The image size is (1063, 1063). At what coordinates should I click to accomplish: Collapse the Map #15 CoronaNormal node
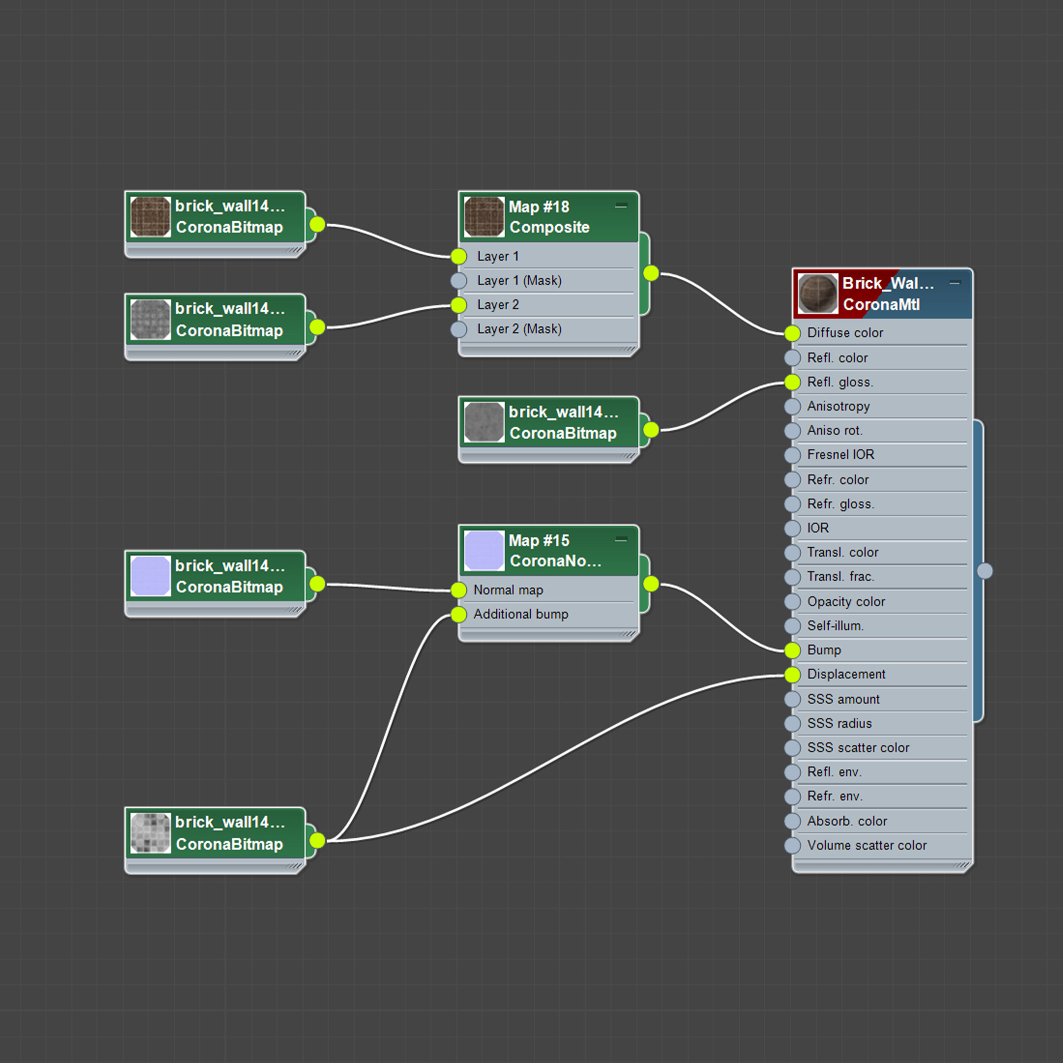click(621, 539)
